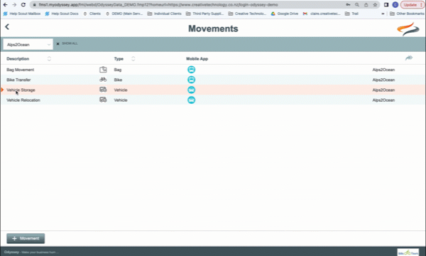This screenshot has height=256, width=426.
Task: Click the bike tours logo in the footer
Action: (408, 252)
